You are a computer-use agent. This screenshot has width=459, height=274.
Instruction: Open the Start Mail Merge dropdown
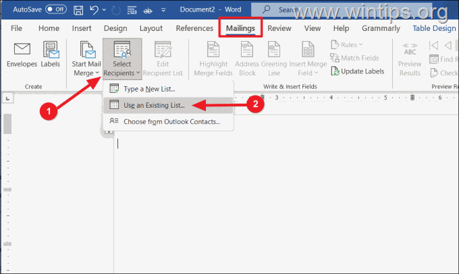86,59
